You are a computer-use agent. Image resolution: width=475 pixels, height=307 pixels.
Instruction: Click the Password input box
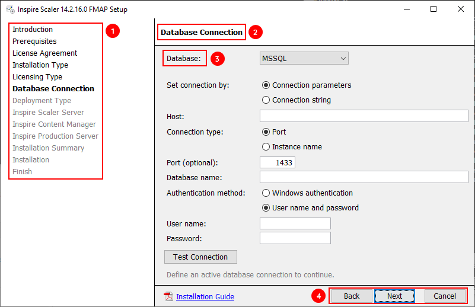tap(295, 238)
